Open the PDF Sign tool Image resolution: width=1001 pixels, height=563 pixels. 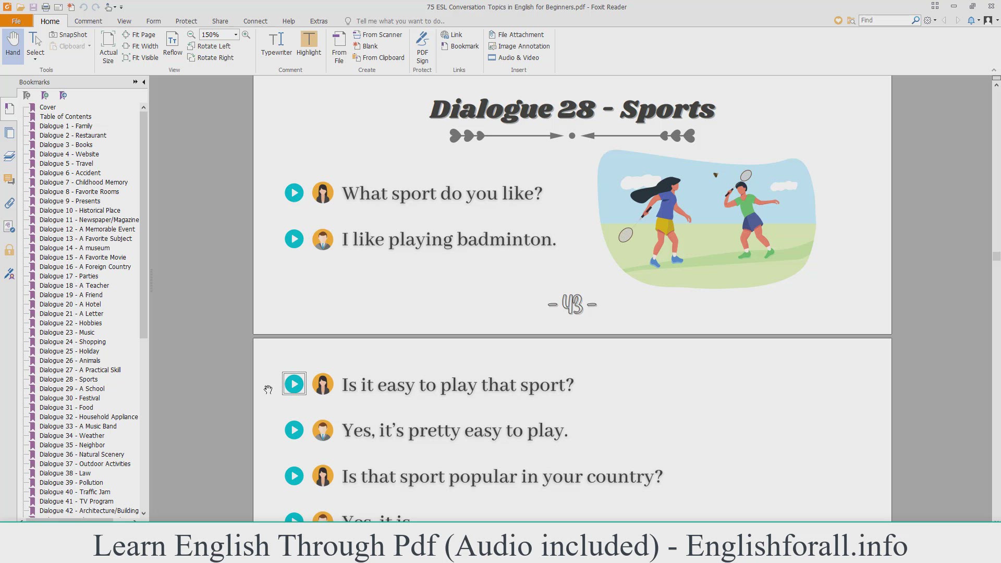tap(422, 47)
